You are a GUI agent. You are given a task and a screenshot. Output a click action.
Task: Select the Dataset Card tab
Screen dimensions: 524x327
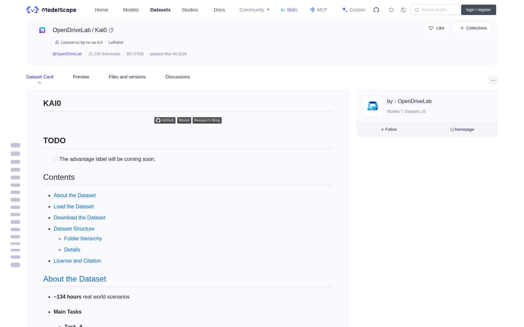(40, 77)
